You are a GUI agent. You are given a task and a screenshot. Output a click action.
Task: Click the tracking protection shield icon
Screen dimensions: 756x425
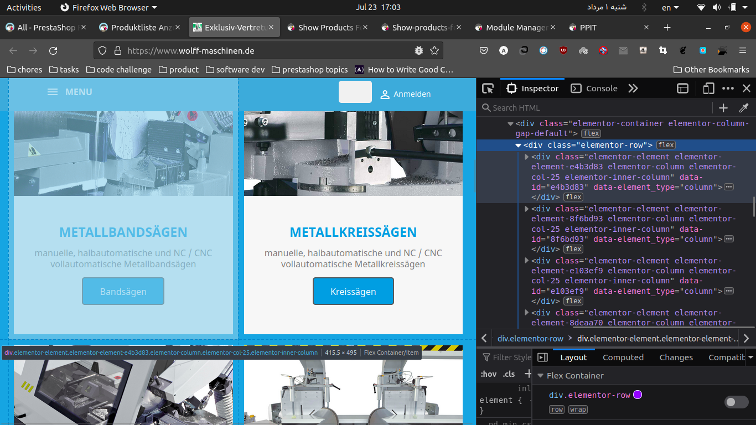click(102, 50)
